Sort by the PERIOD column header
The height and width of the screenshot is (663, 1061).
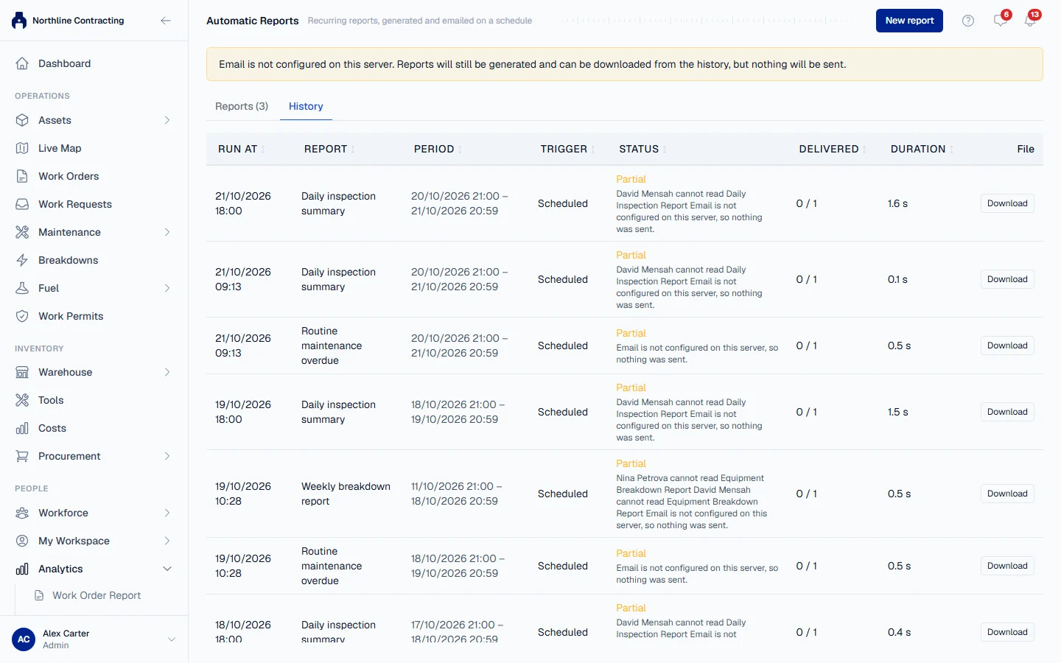pos(438,149)
